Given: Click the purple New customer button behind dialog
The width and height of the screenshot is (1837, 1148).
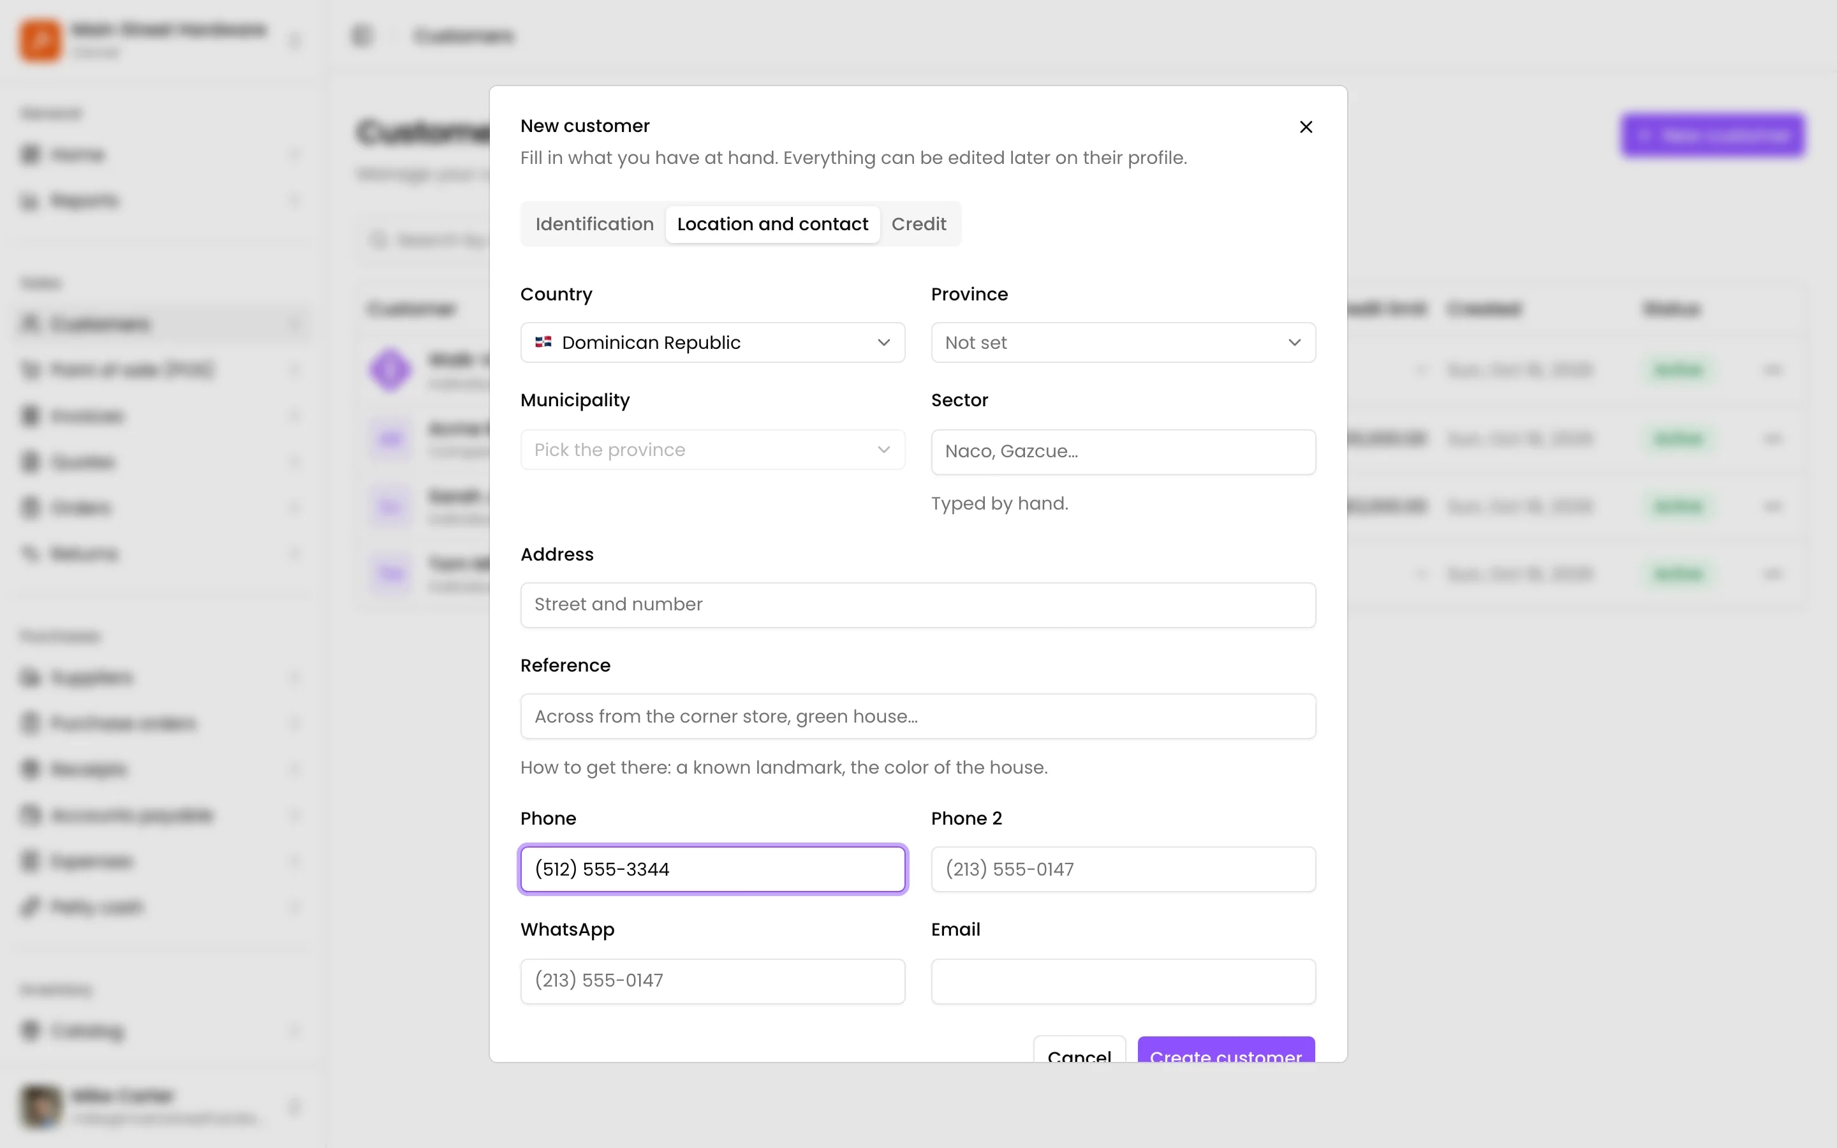Looking at the screenshot, I should [1713, 136].
